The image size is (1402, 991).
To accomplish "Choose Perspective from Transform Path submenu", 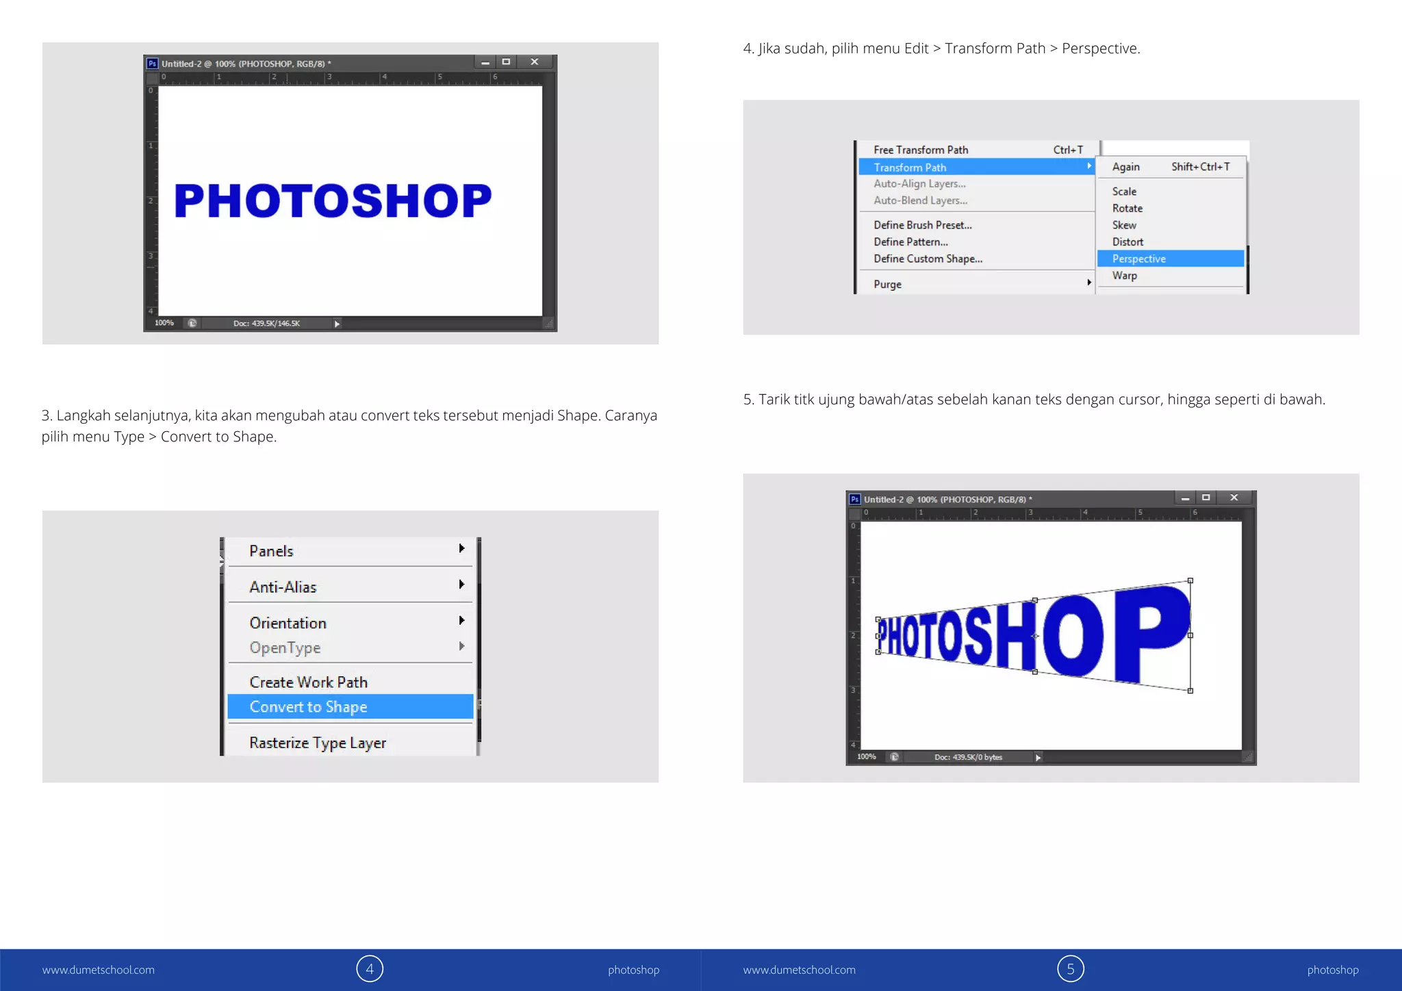I will coord(1139,259).
